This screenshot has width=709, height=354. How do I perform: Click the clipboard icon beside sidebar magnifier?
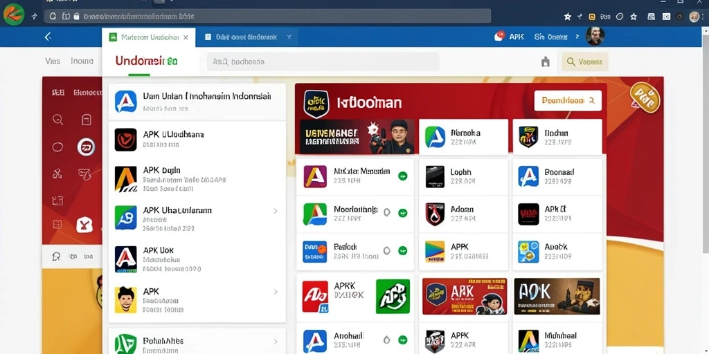point(87,120)
